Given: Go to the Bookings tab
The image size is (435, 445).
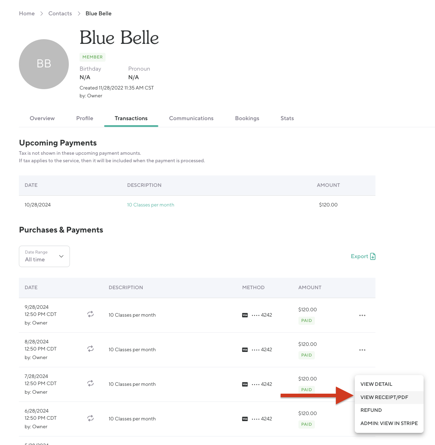Looking at the screenshot, I should click(247, 118).
